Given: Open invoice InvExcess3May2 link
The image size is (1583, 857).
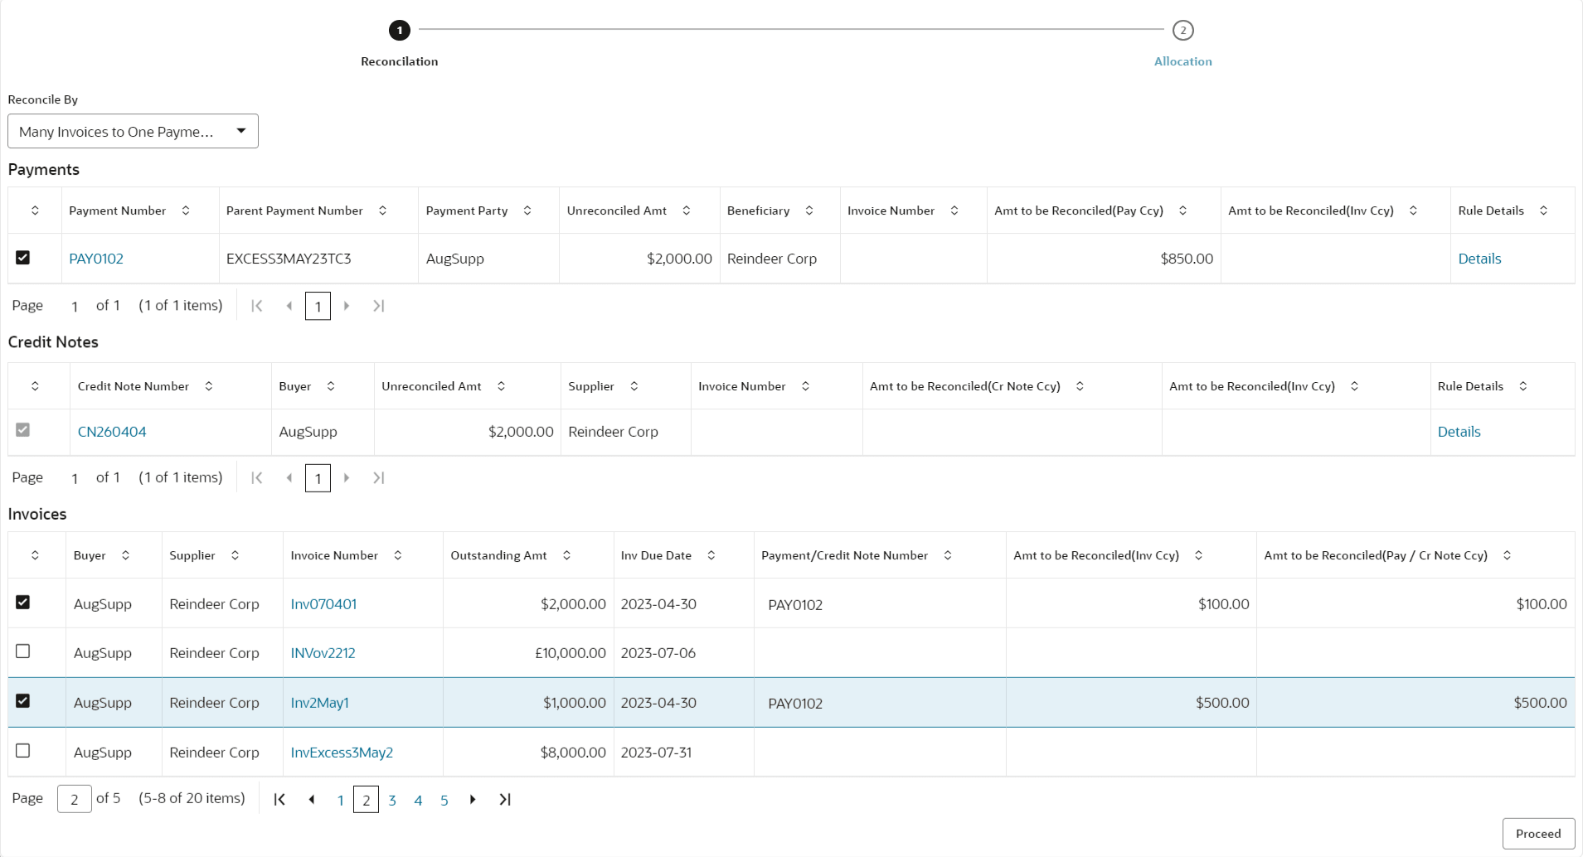Looking at the screenshot, I should pyautogui.click(x=342, y=753).
